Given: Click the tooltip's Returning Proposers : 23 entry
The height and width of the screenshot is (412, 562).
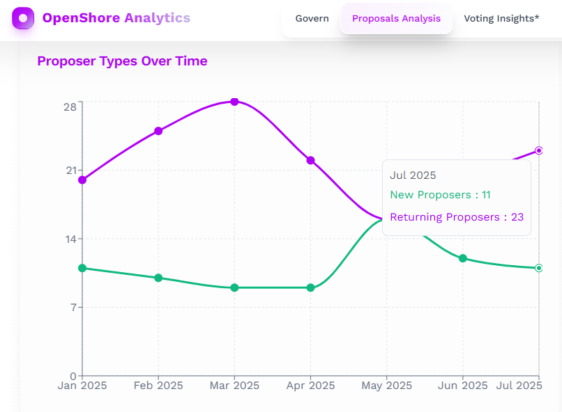Looking at the screenshot, I should click(456, 217).
